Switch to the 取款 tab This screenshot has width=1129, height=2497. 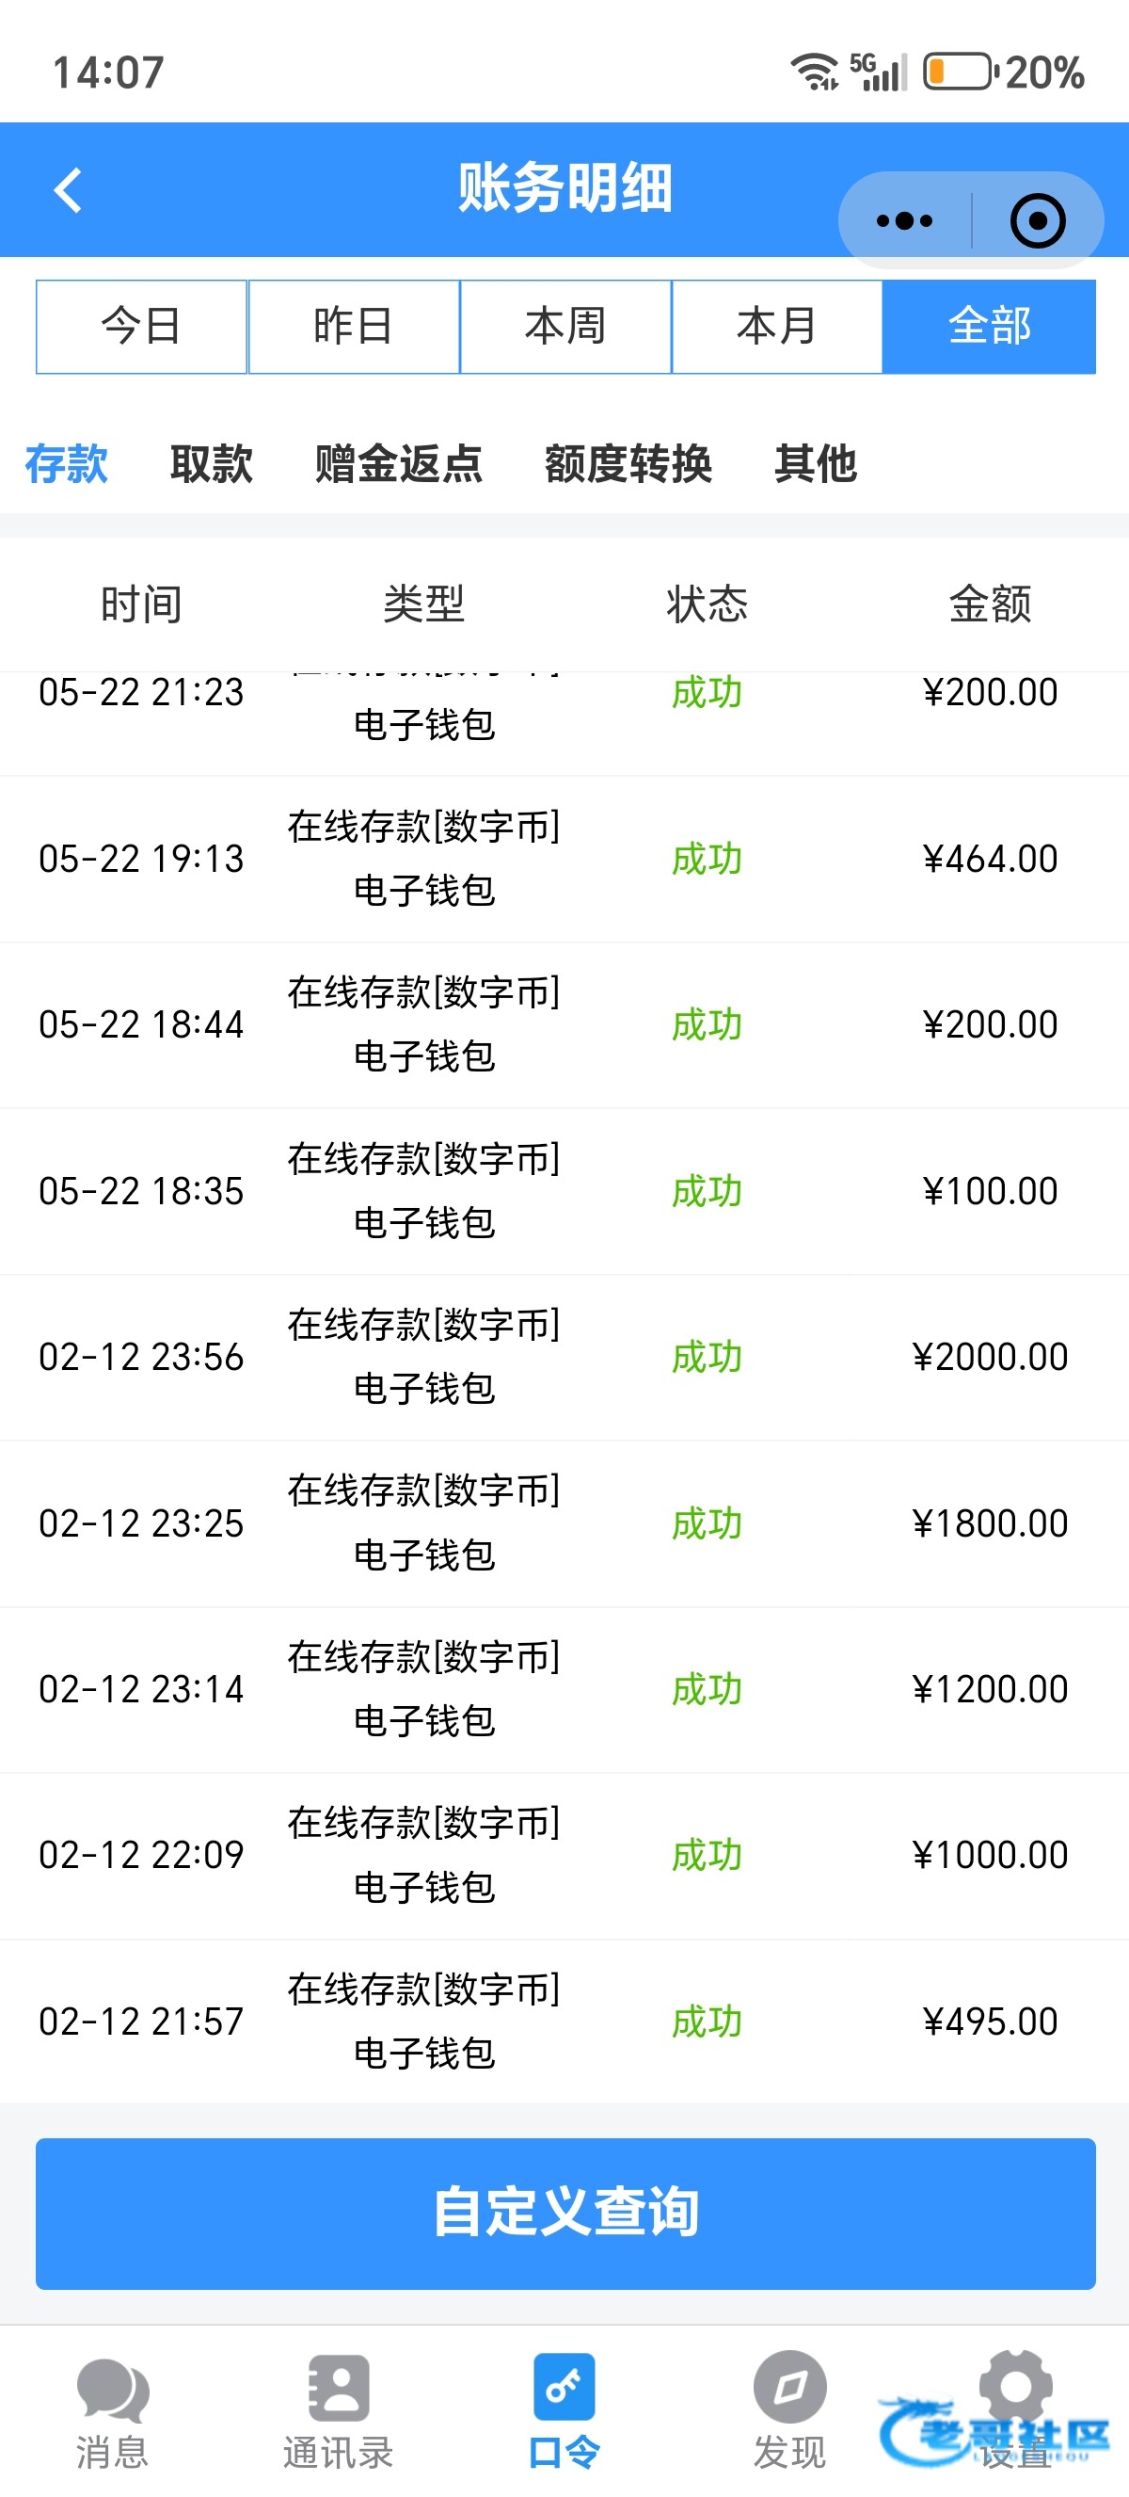click(211, 463)
